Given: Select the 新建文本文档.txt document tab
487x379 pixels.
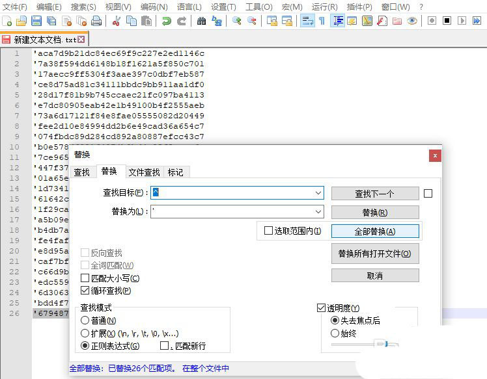Looking at the screenshot, I should pyautogui.click(x=45, y=40).
